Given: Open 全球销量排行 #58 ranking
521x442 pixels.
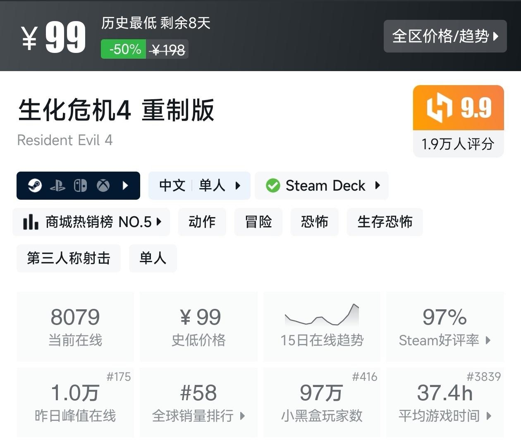Looking at the screenshot, I should pyautogui.click(x=198, y=402).
